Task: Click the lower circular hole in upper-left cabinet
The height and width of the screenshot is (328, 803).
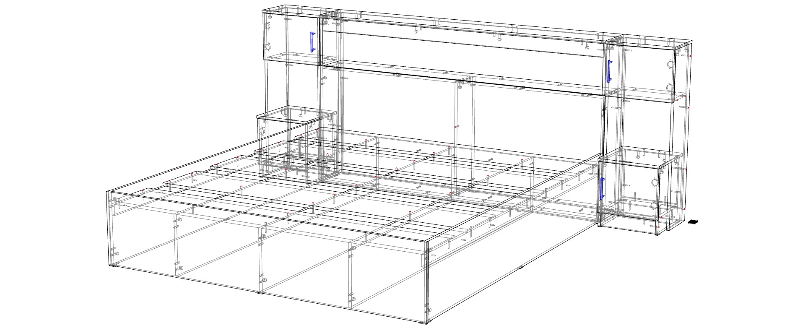Action: [268, 47]
